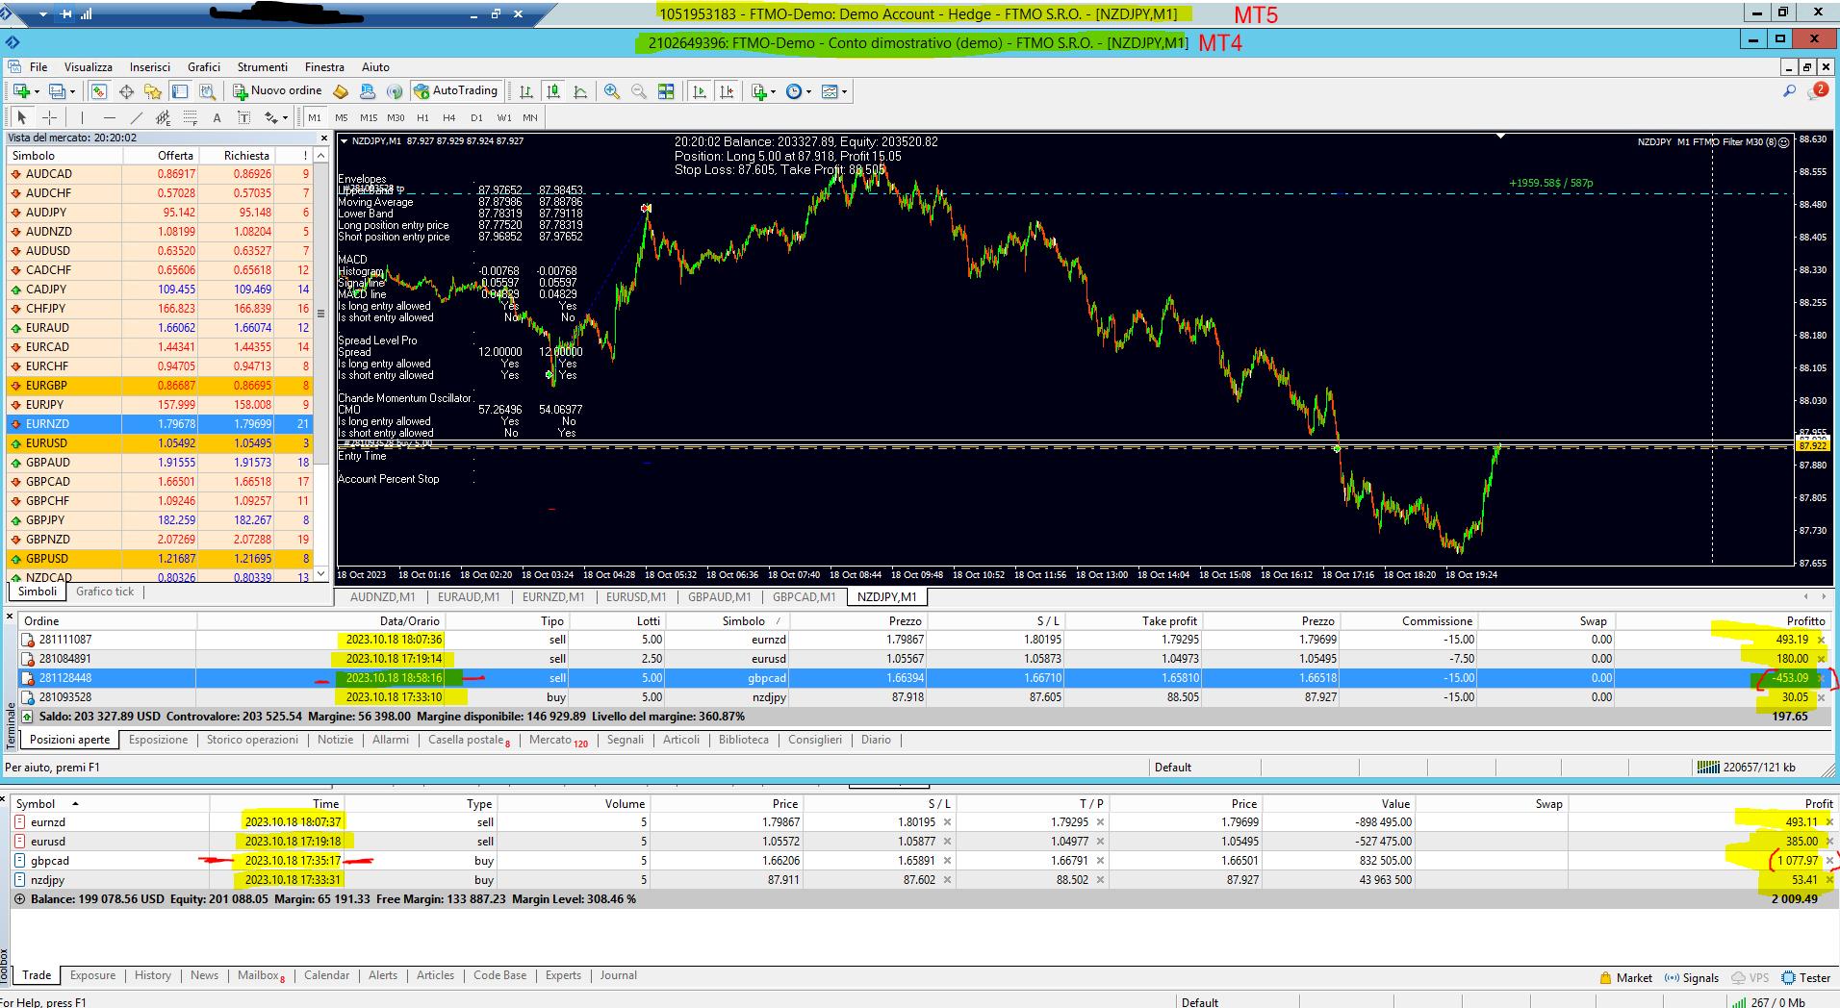Switch to GBPCAD,M1 chart tab
1840x1008 pixels.
coord(804,596)
